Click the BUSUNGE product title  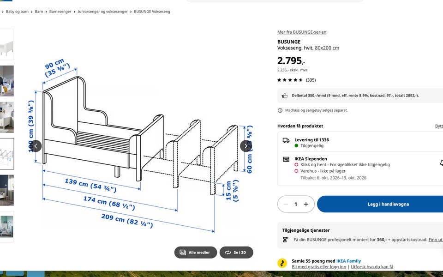pos(289,42)
